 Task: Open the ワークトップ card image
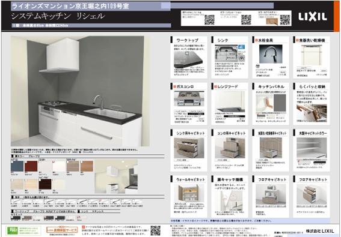click(188, 59)
